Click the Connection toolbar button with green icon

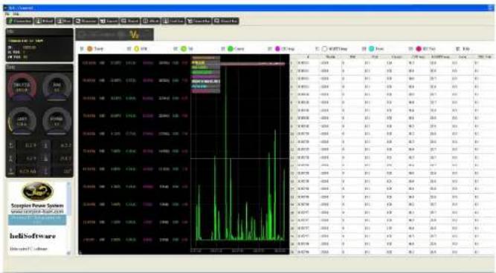click(x=19, y=22)
